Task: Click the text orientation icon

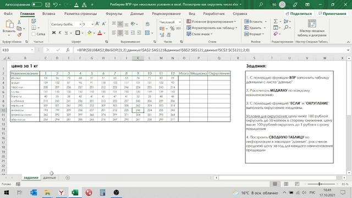Action: point(133,24)
